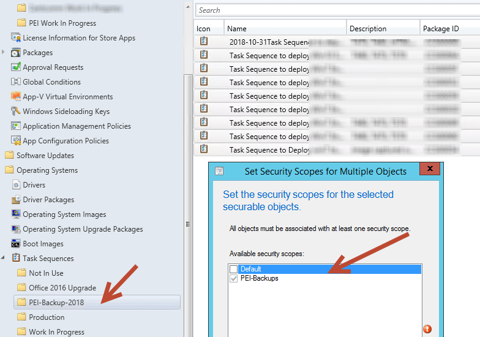
Task: Select the Drivers tree label
Action: [34, 185]
